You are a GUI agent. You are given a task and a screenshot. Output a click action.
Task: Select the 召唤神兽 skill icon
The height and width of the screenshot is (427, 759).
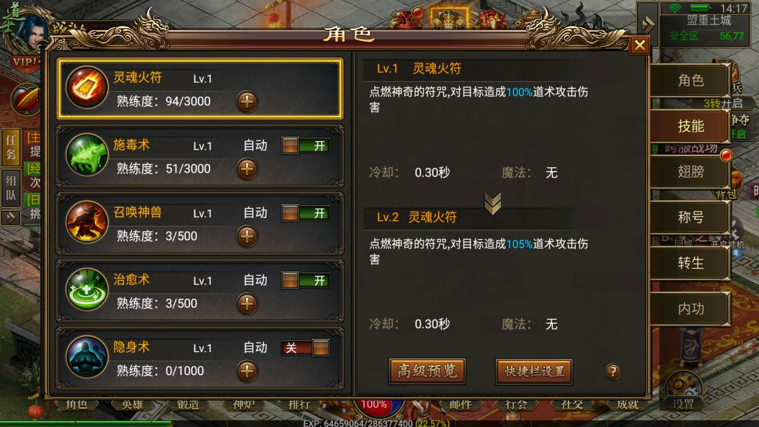[x=87, y=222]
